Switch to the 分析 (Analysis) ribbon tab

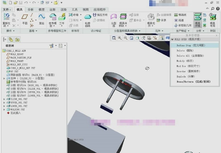click(31, 10)
